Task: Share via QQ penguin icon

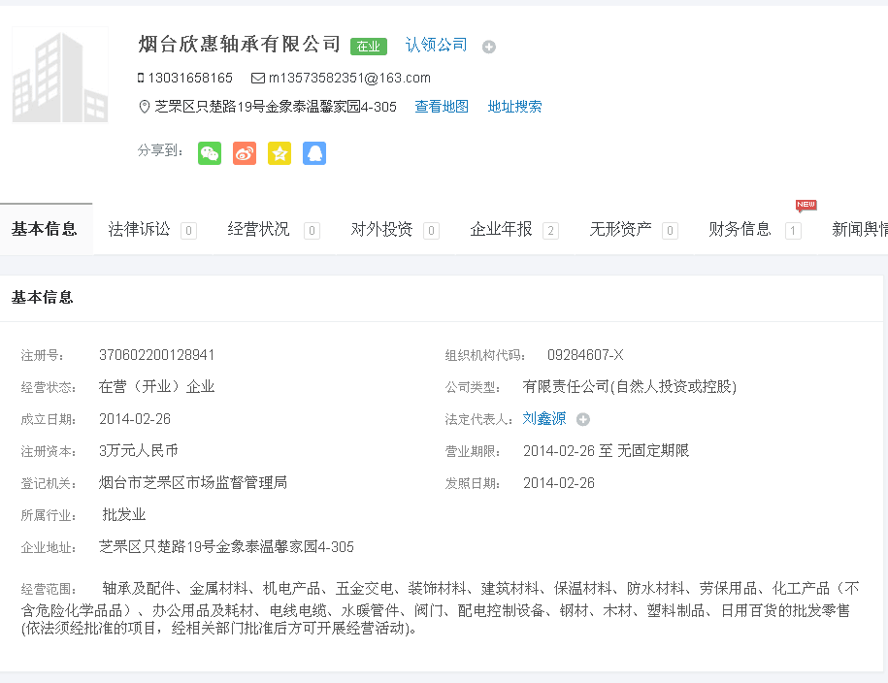Action: tap(314, 153)
